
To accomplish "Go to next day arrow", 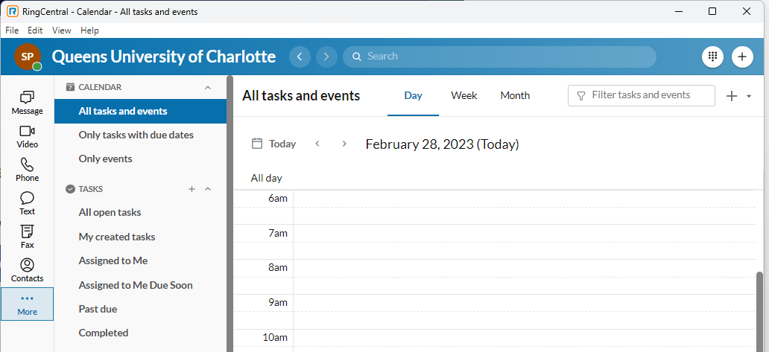I will tap(344, 144).
